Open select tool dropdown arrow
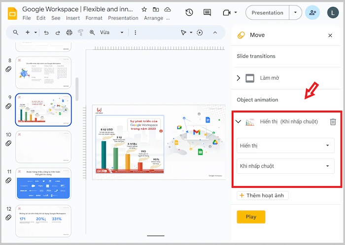The width and height of the screenshot is (345, 245). click(x=191, y=32)
